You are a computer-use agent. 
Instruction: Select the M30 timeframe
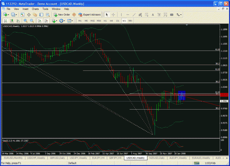99,21
